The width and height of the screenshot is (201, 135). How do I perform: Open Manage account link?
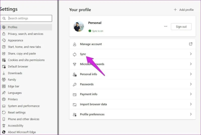click(x=132, y=44)
